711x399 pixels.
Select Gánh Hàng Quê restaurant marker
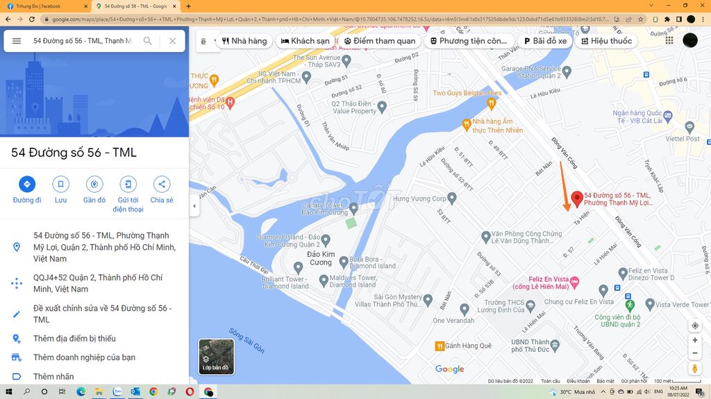click(440, 346)
